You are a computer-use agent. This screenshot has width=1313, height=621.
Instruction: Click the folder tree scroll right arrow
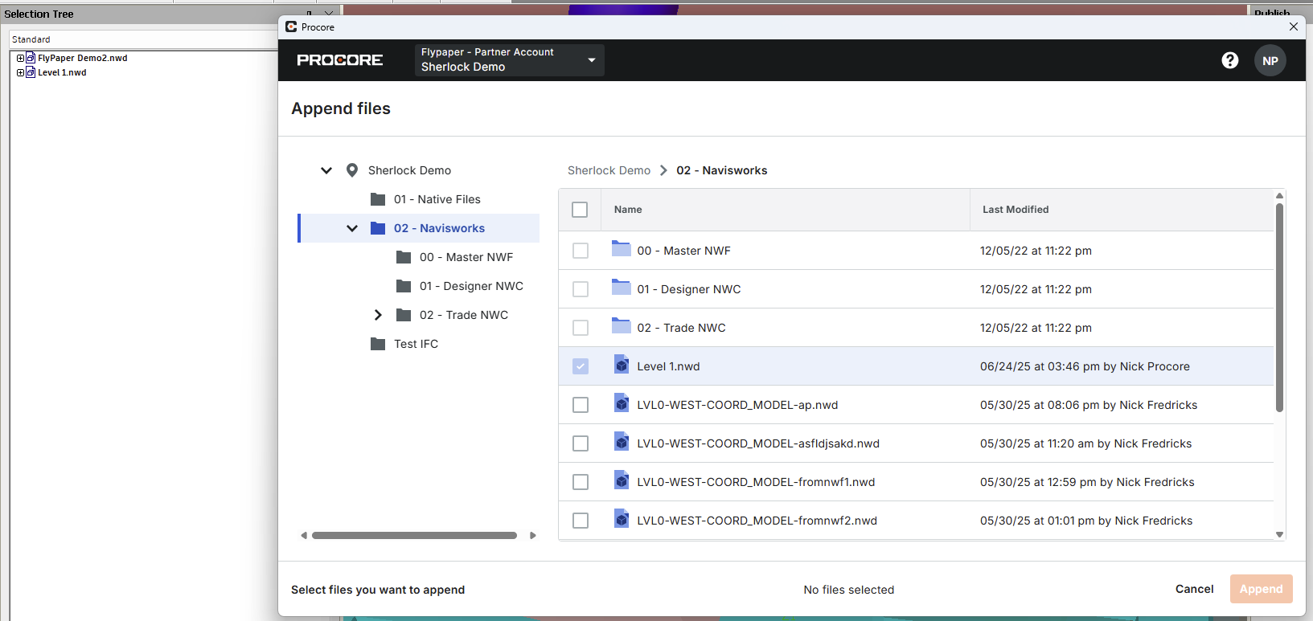coord(532,535)
